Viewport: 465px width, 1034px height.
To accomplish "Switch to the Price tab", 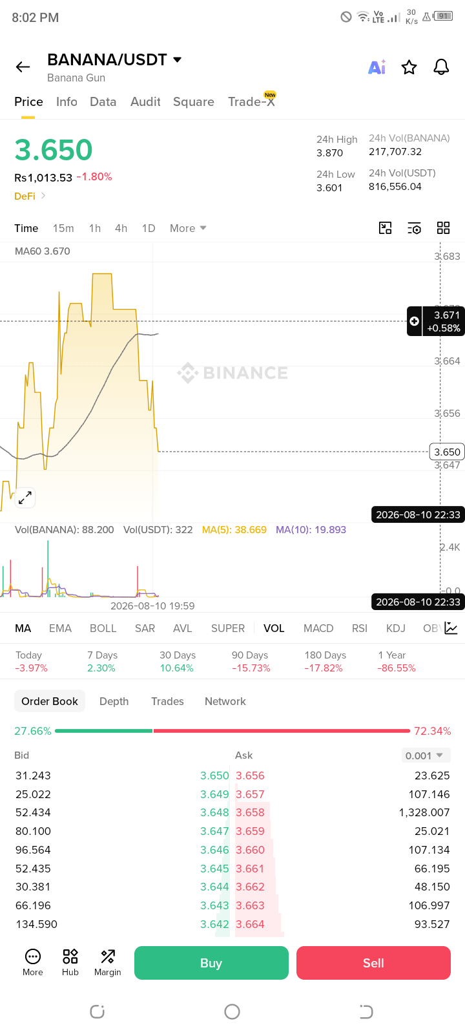I will coord(28,102).
